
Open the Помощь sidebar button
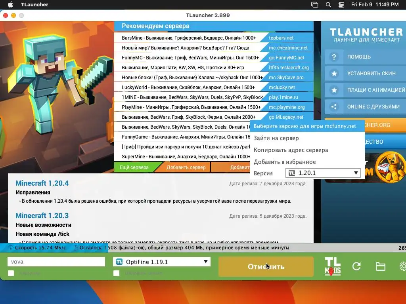pyautogui.click(x=365, y=57)
